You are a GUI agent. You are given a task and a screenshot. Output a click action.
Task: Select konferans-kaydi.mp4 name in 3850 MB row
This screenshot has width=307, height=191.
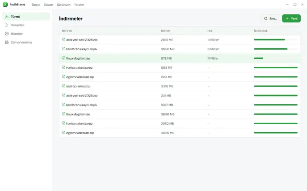(82, 49)
